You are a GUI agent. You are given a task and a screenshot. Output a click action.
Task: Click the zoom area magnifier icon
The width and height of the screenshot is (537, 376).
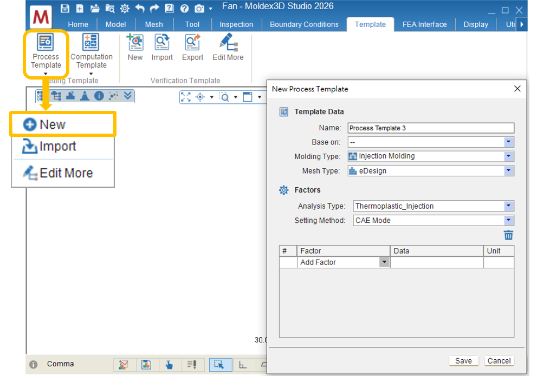click(x=224, y=97)
